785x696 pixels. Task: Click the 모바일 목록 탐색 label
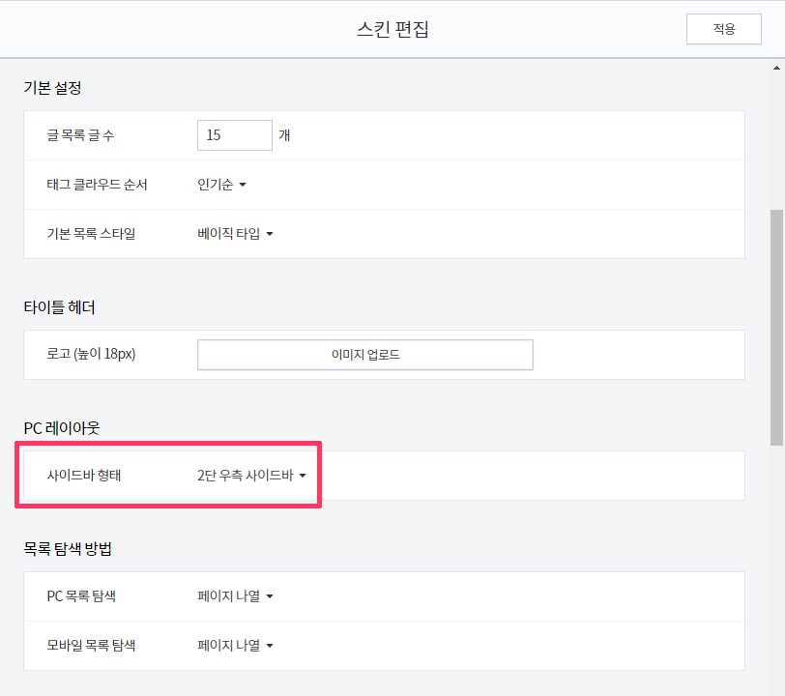click(91, 645)
